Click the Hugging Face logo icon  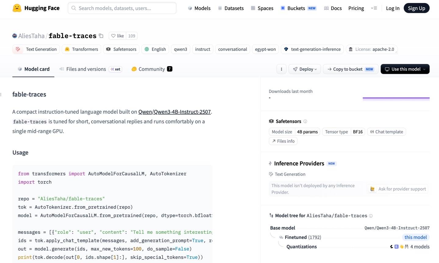coord(17,8)
